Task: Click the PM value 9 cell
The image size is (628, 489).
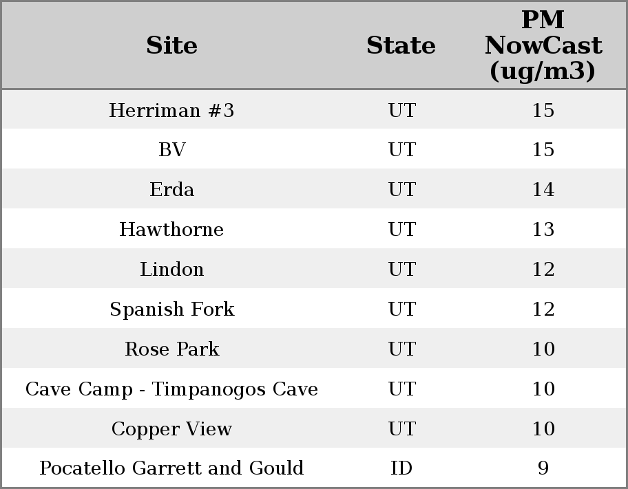Action: tap(543, 468)
